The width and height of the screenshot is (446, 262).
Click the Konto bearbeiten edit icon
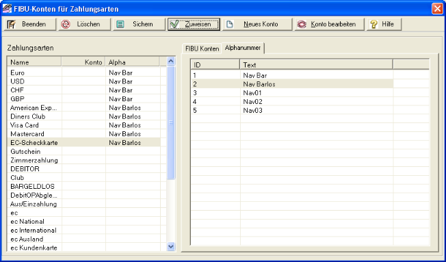coord(302,25)
